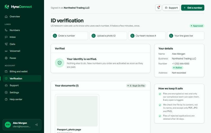Click the Overview home icon
The height and width of the screenshot is (133, 211).
[x=6, y=17]
